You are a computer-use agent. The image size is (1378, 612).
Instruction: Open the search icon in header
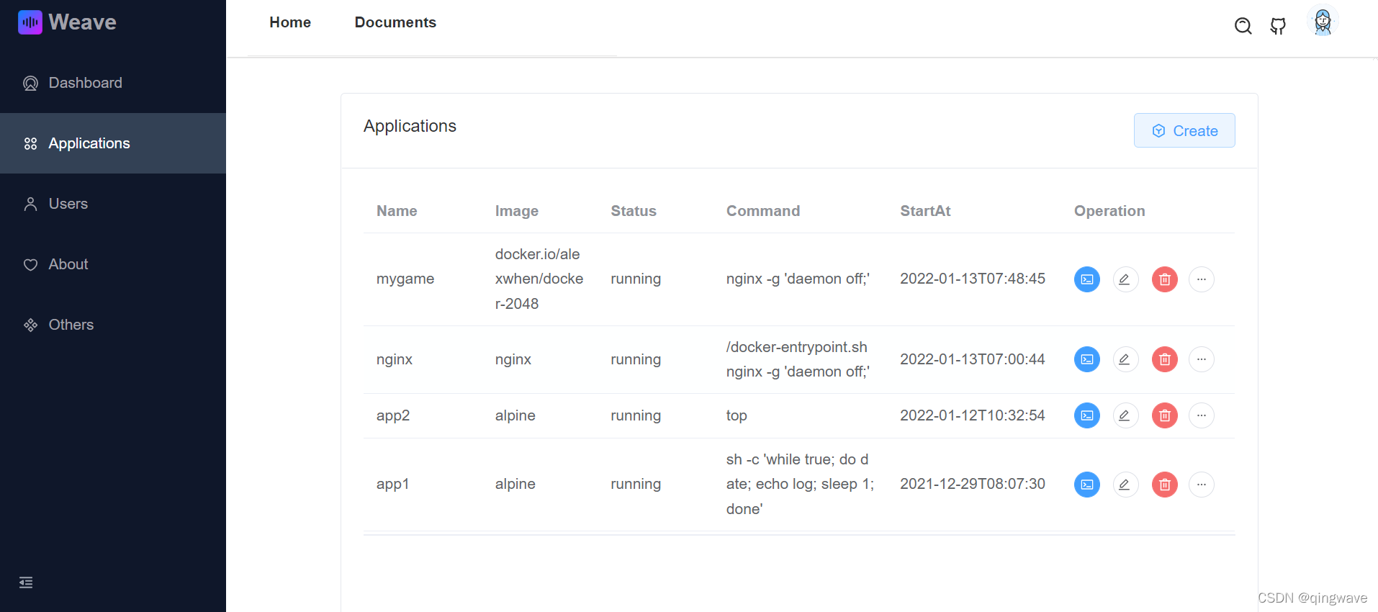pyautogui.click(x=1243, y=27)
